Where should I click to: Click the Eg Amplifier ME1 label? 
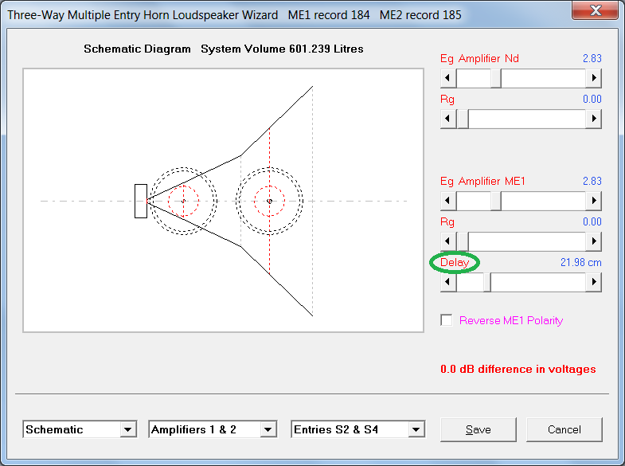(482, 182)
